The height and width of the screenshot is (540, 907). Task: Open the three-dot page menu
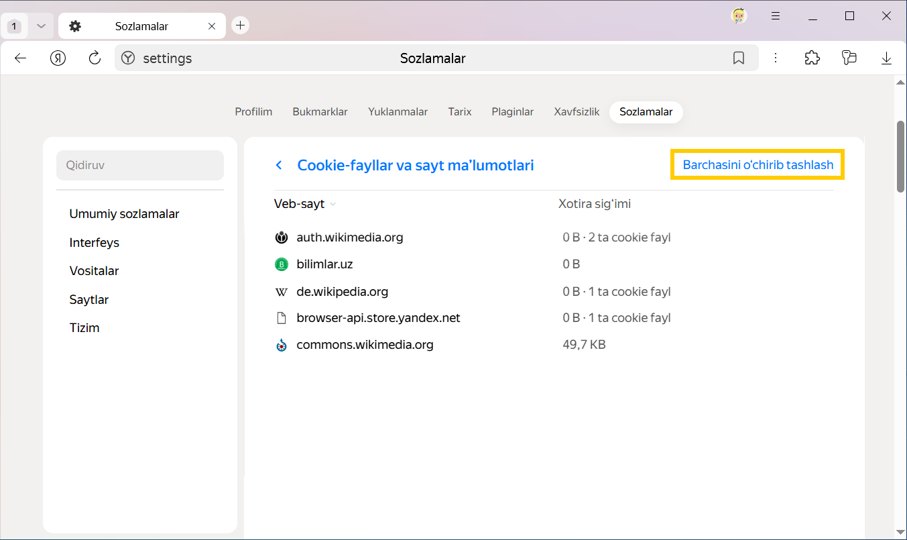tap(776, 58)
